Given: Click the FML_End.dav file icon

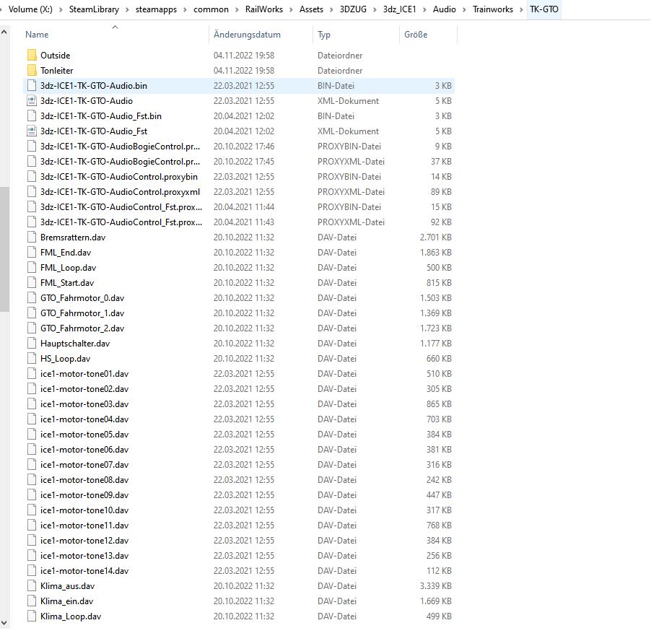Looking at the screenshot, I should [x=32, y=253].
